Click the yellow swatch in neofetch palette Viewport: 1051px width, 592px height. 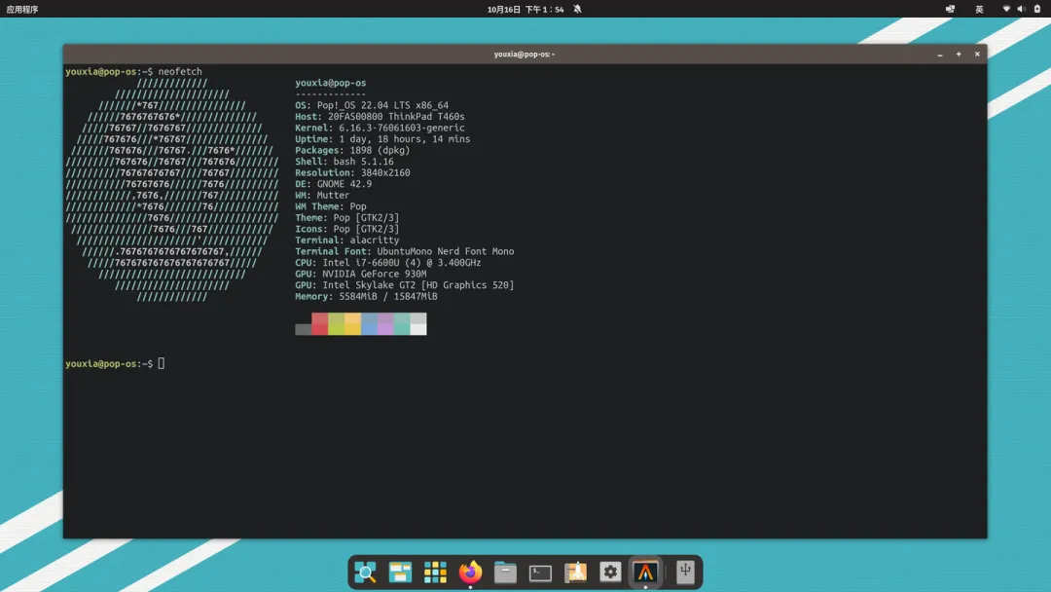coord(352,324)
